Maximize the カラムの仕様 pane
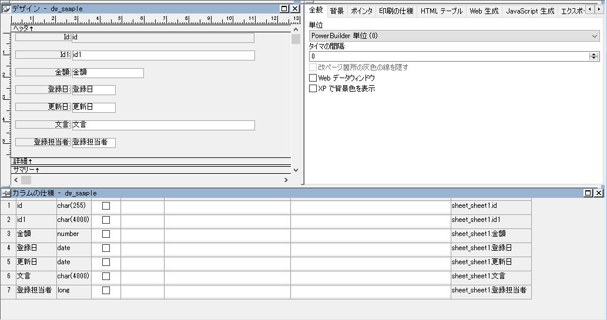607x320 pixels. (x=588, y=193)
